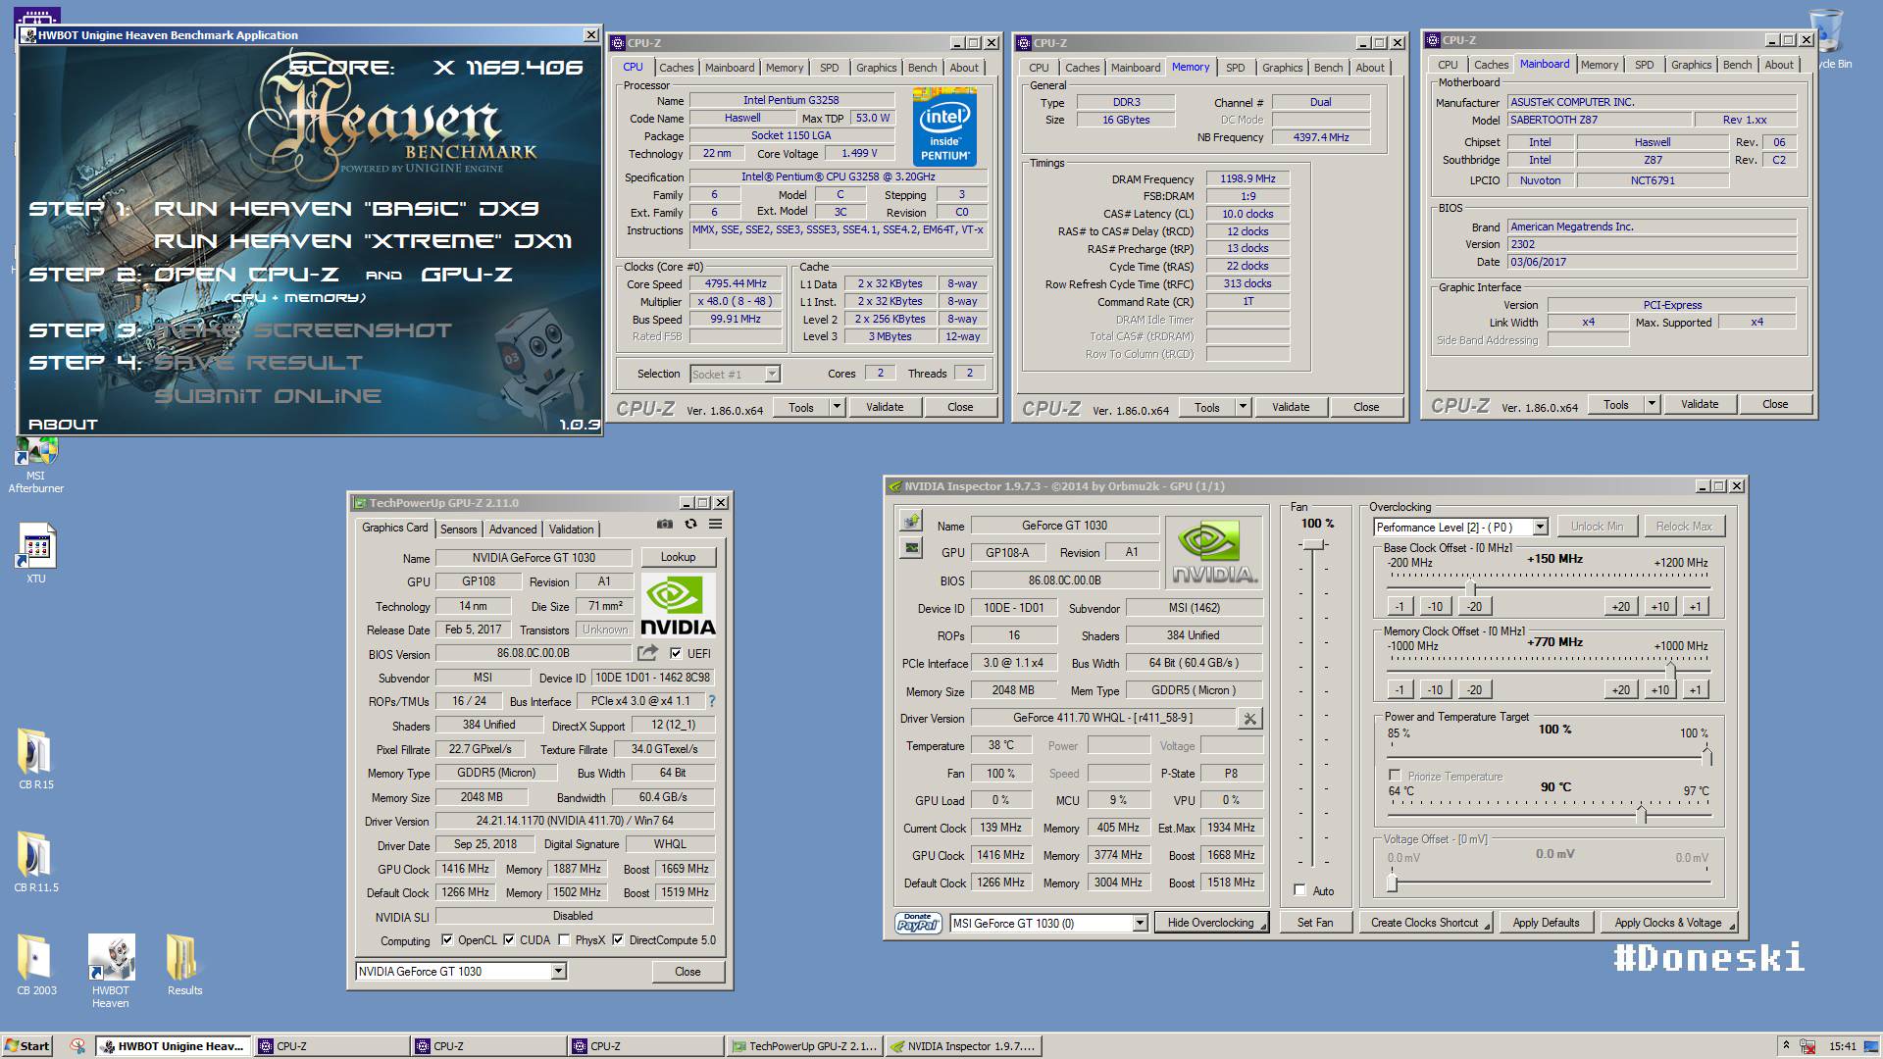Click PayPal Donate button
1883x1059 pixels.
[918, 923]
